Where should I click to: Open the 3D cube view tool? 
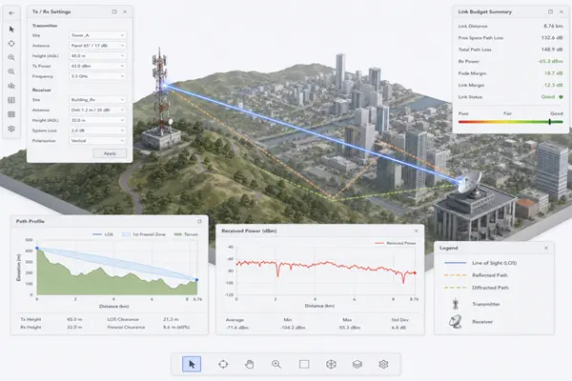pyautogui.click(x=331, y=364)
